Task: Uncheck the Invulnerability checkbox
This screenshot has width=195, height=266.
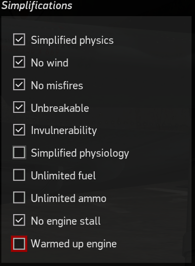Action: pos(19,130)
